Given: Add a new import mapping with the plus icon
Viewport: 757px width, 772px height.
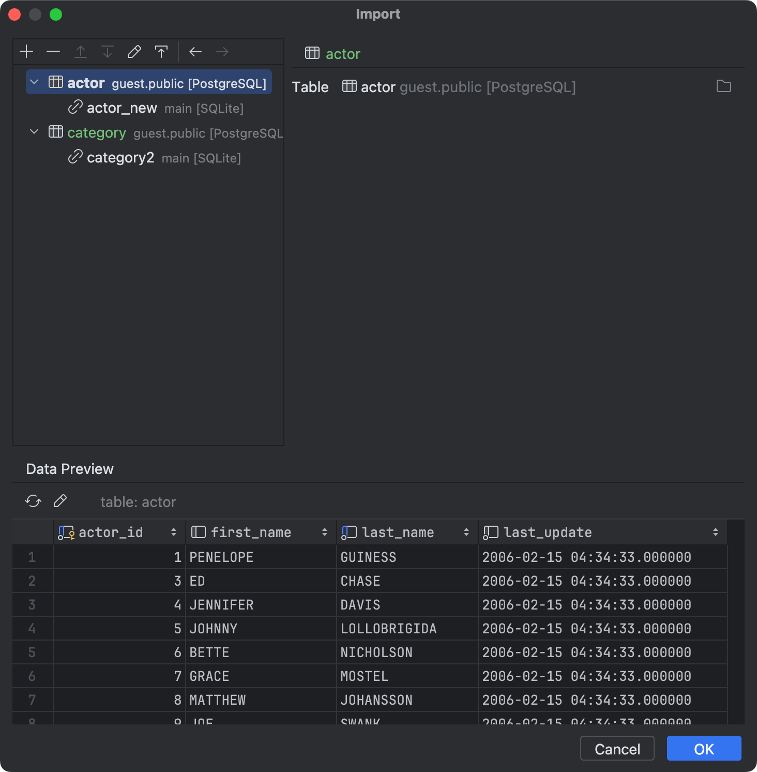Looking at the screenshot, I should coord(26,51).
